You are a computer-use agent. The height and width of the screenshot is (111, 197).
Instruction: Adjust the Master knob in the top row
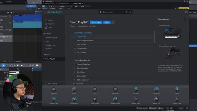177,89
